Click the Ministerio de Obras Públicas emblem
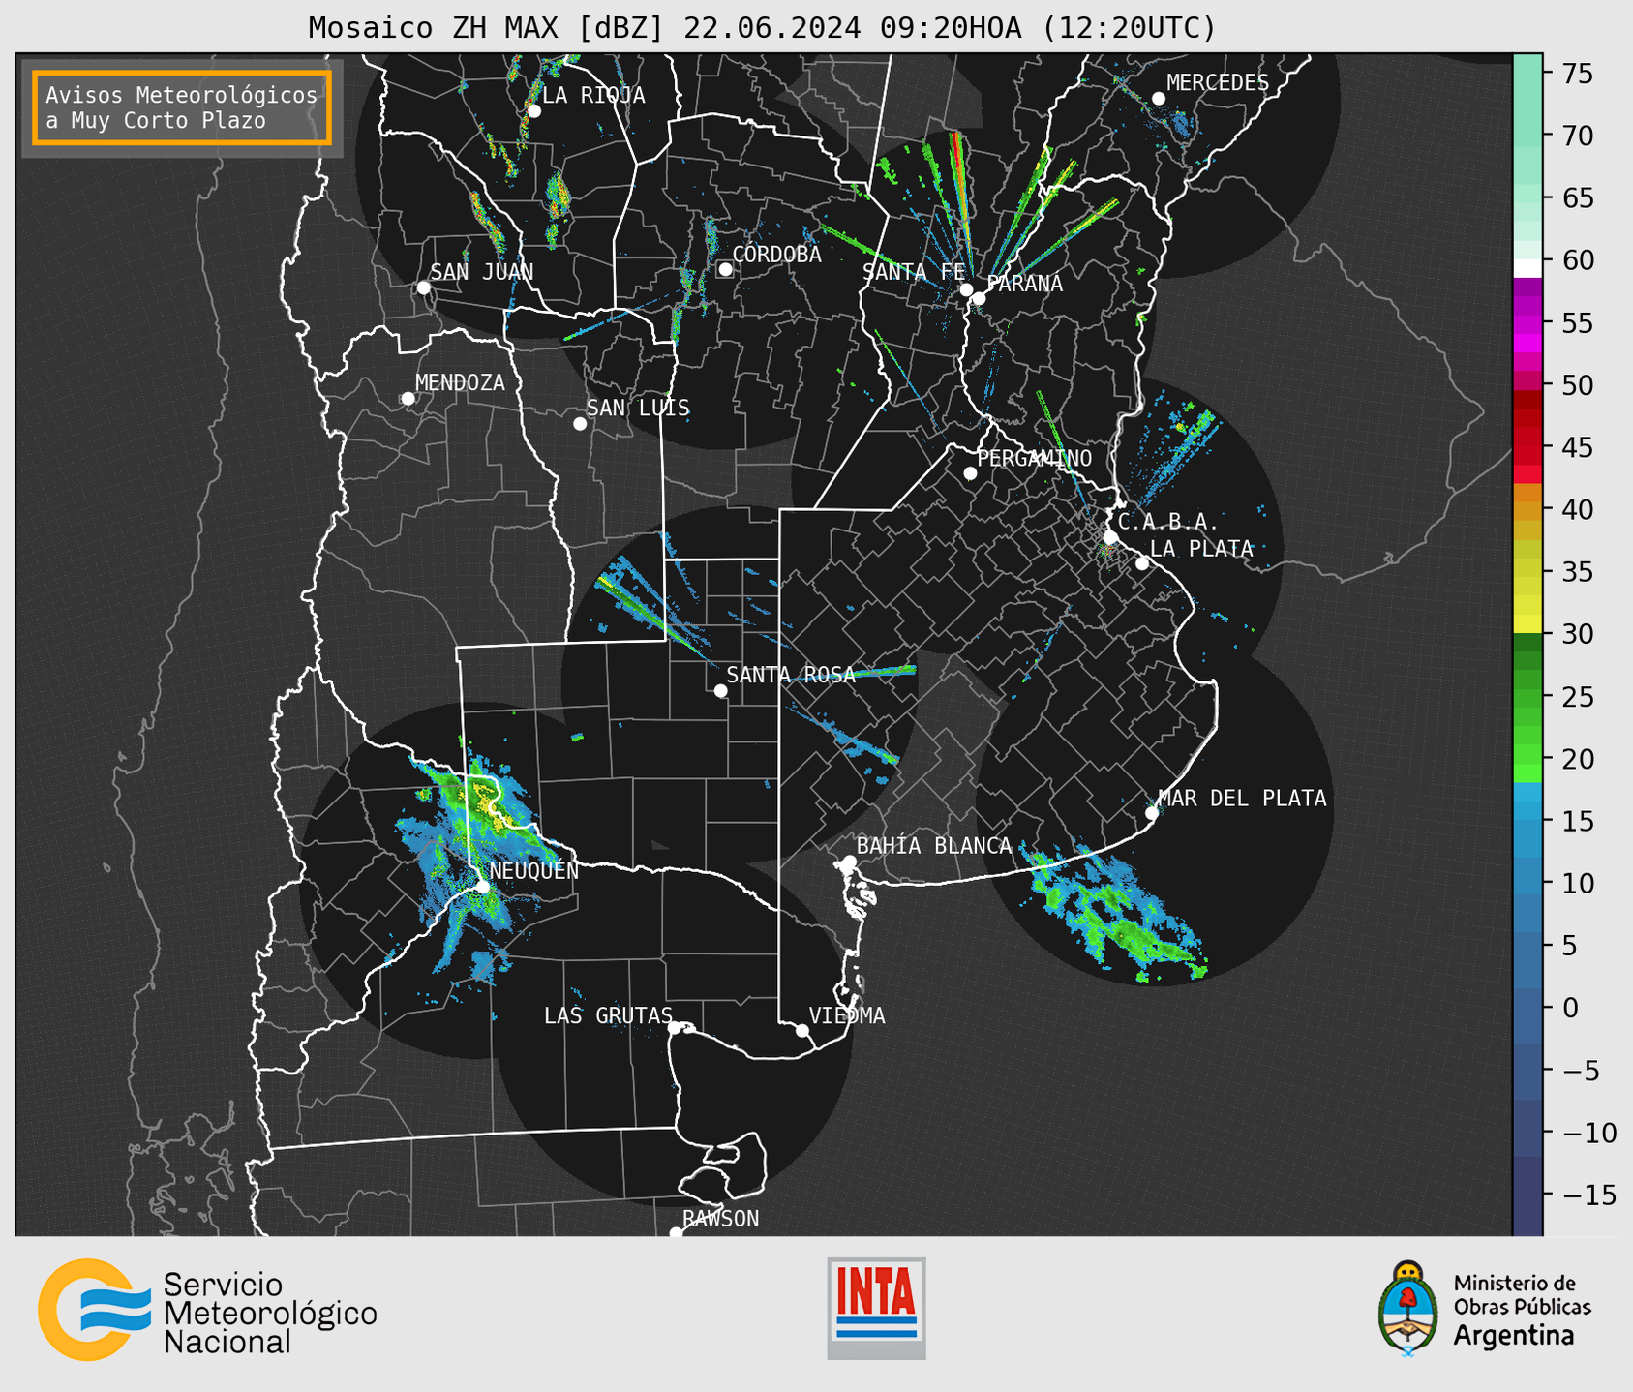This screenshot has width=1633, height=1392. point(1408,1309)
